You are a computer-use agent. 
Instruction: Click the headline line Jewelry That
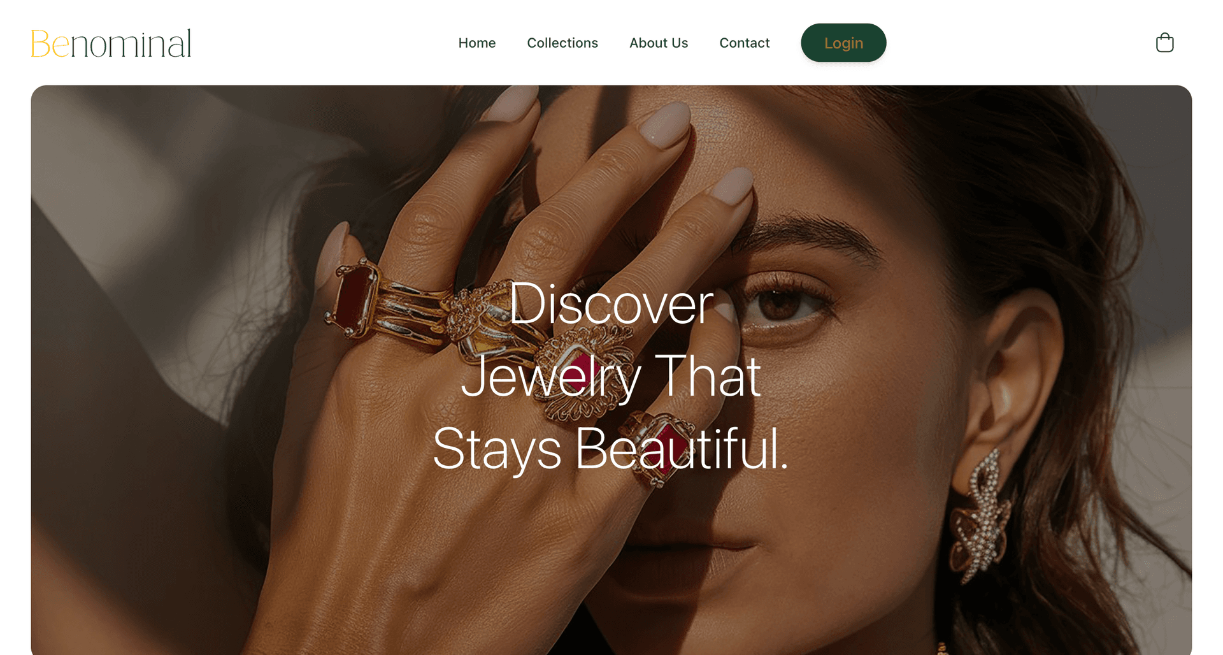(x=611, y=377)
